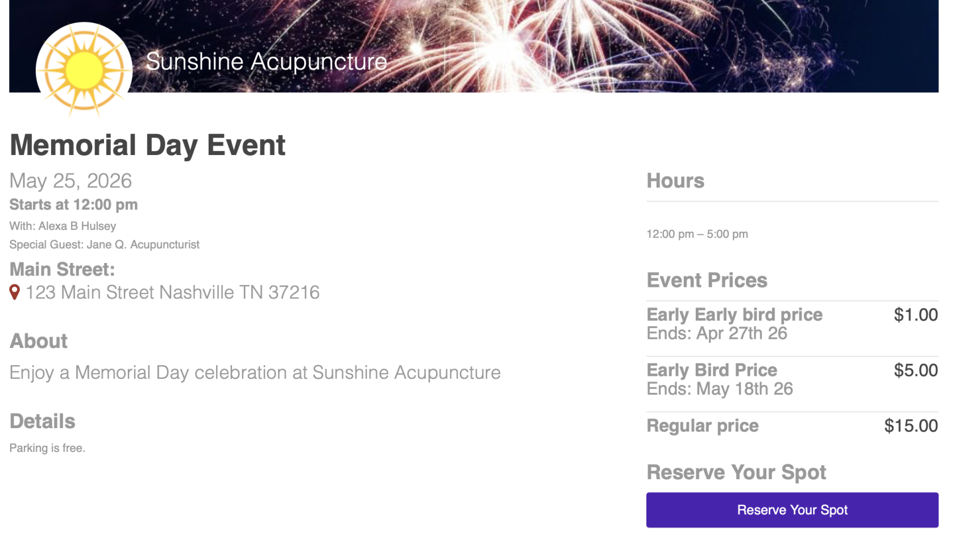Click the Details section header
Screen dimensions: 955x540
(x=42, y=421)
